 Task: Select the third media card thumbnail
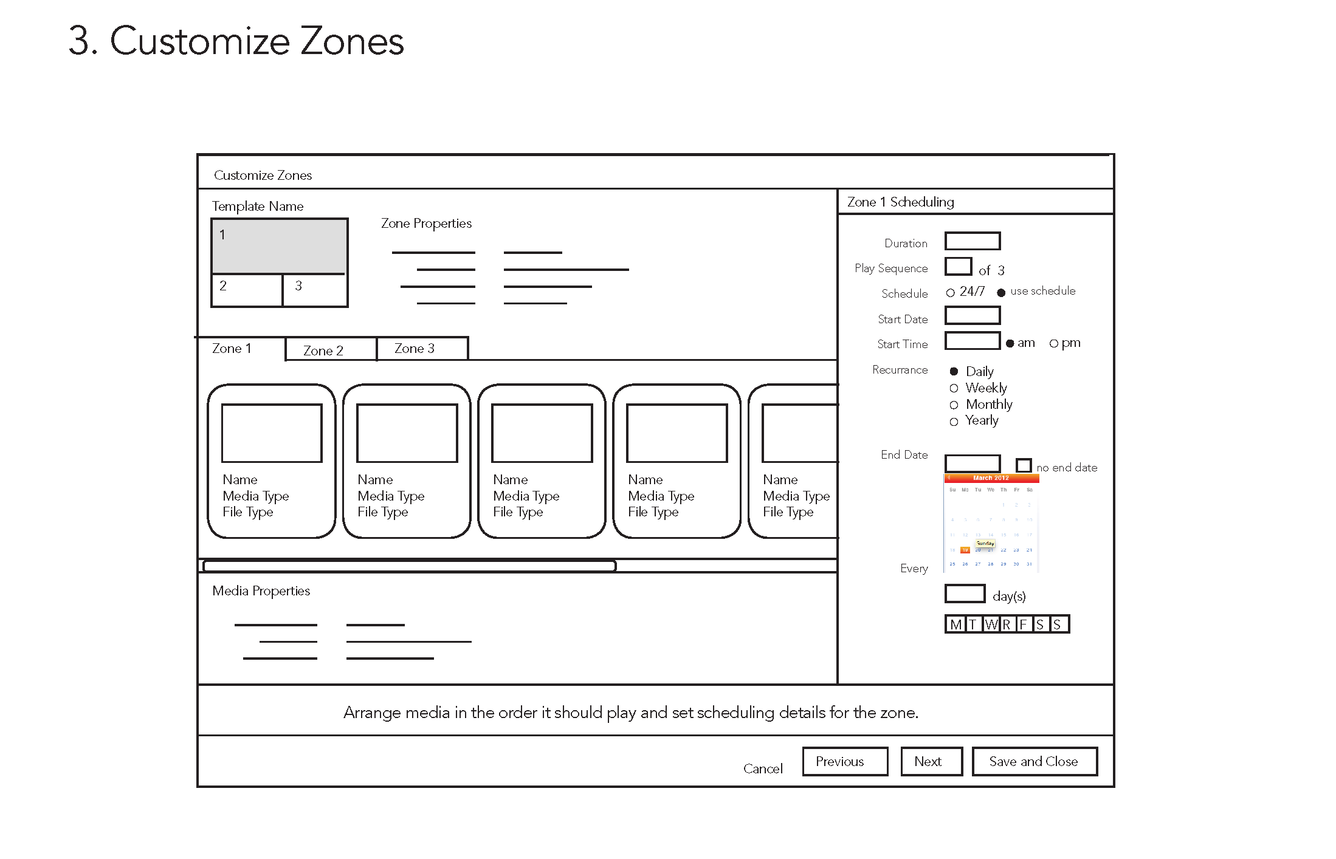coord(542,433)
